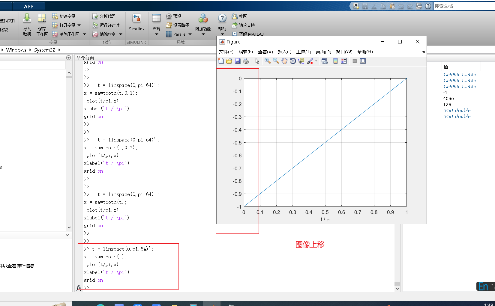The width and height of the screenshot is (495, 306).
Task: Click the 社区 community link
Action: [239, 16]
